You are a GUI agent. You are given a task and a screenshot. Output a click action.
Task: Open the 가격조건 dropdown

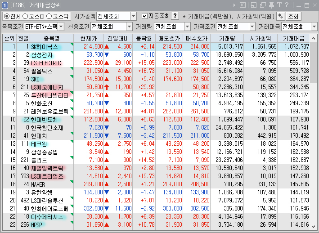pos(252,27)
